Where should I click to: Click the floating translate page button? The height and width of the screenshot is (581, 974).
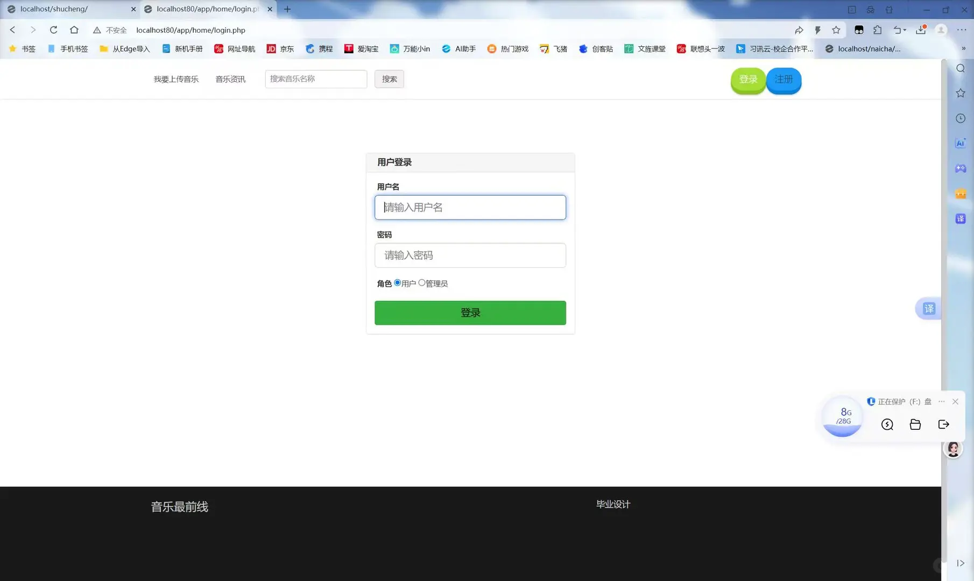(929, 309)
